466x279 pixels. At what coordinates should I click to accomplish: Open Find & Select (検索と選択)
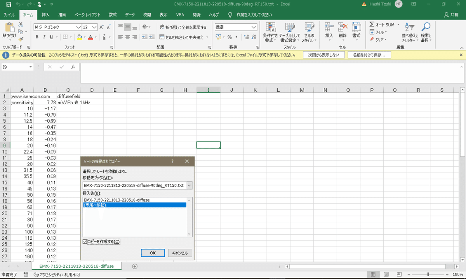(426, 33)
